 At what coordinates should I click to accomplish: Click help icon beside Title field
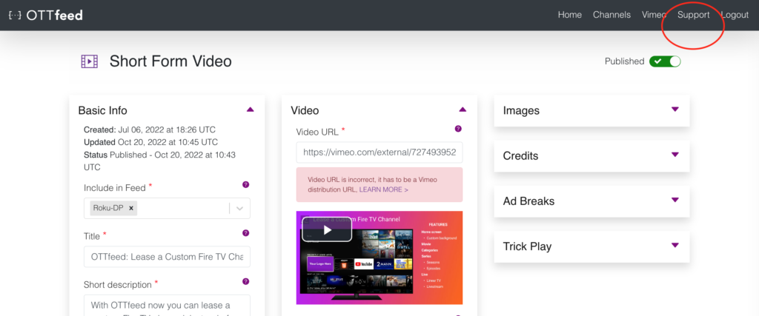(x=245, y=233)
